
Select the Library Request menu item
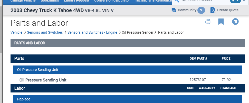pos(76,1)
